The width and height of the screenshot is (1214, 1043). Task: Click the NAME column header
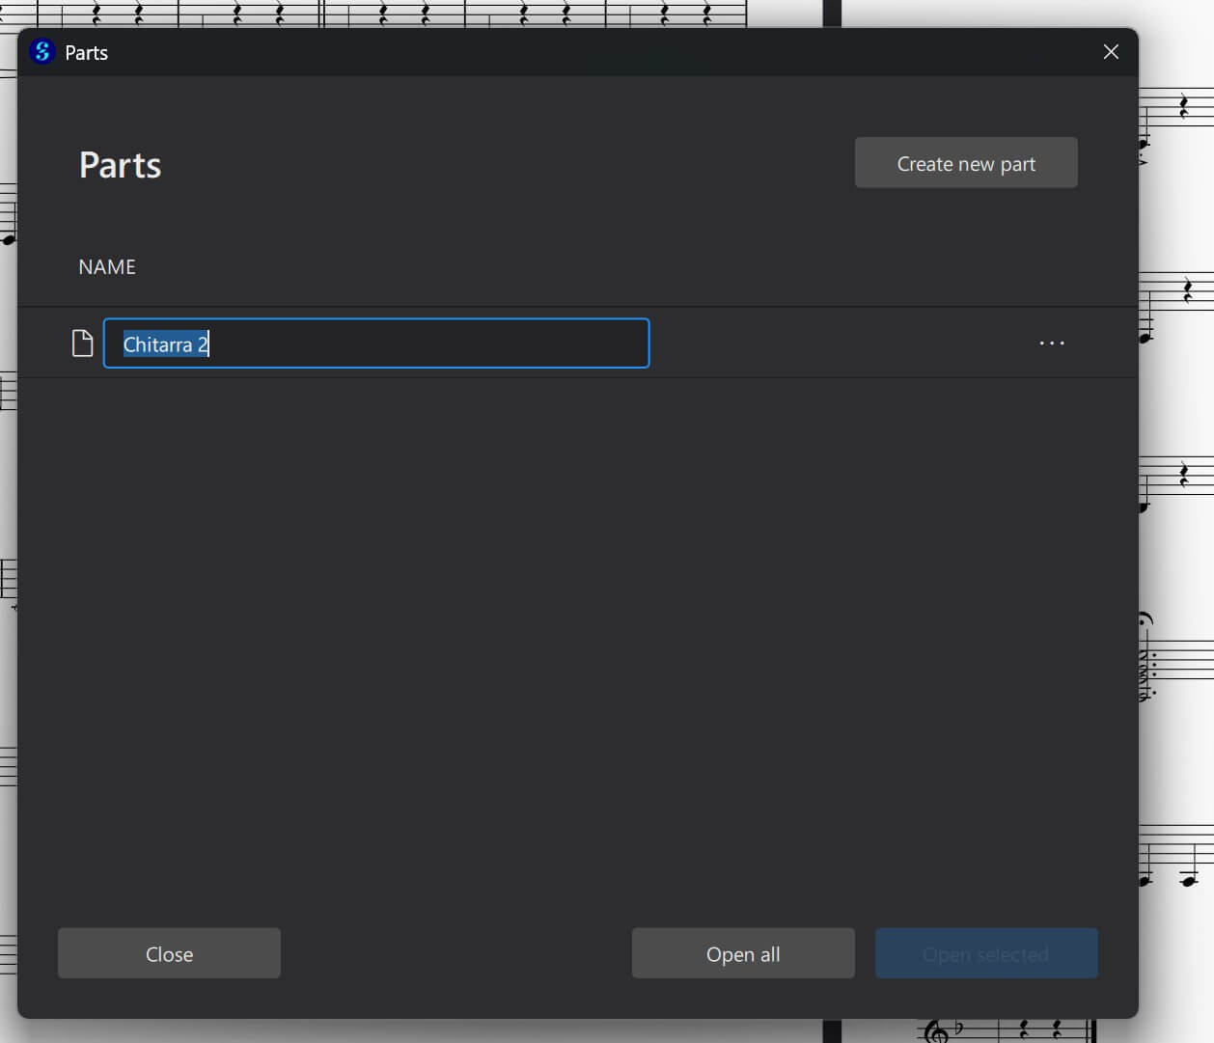(x=107, y=267)
